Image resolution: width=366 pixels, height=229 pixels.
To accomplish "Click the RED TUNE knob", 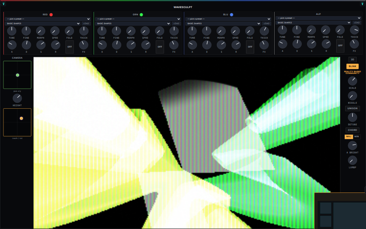I will point(11,31).
